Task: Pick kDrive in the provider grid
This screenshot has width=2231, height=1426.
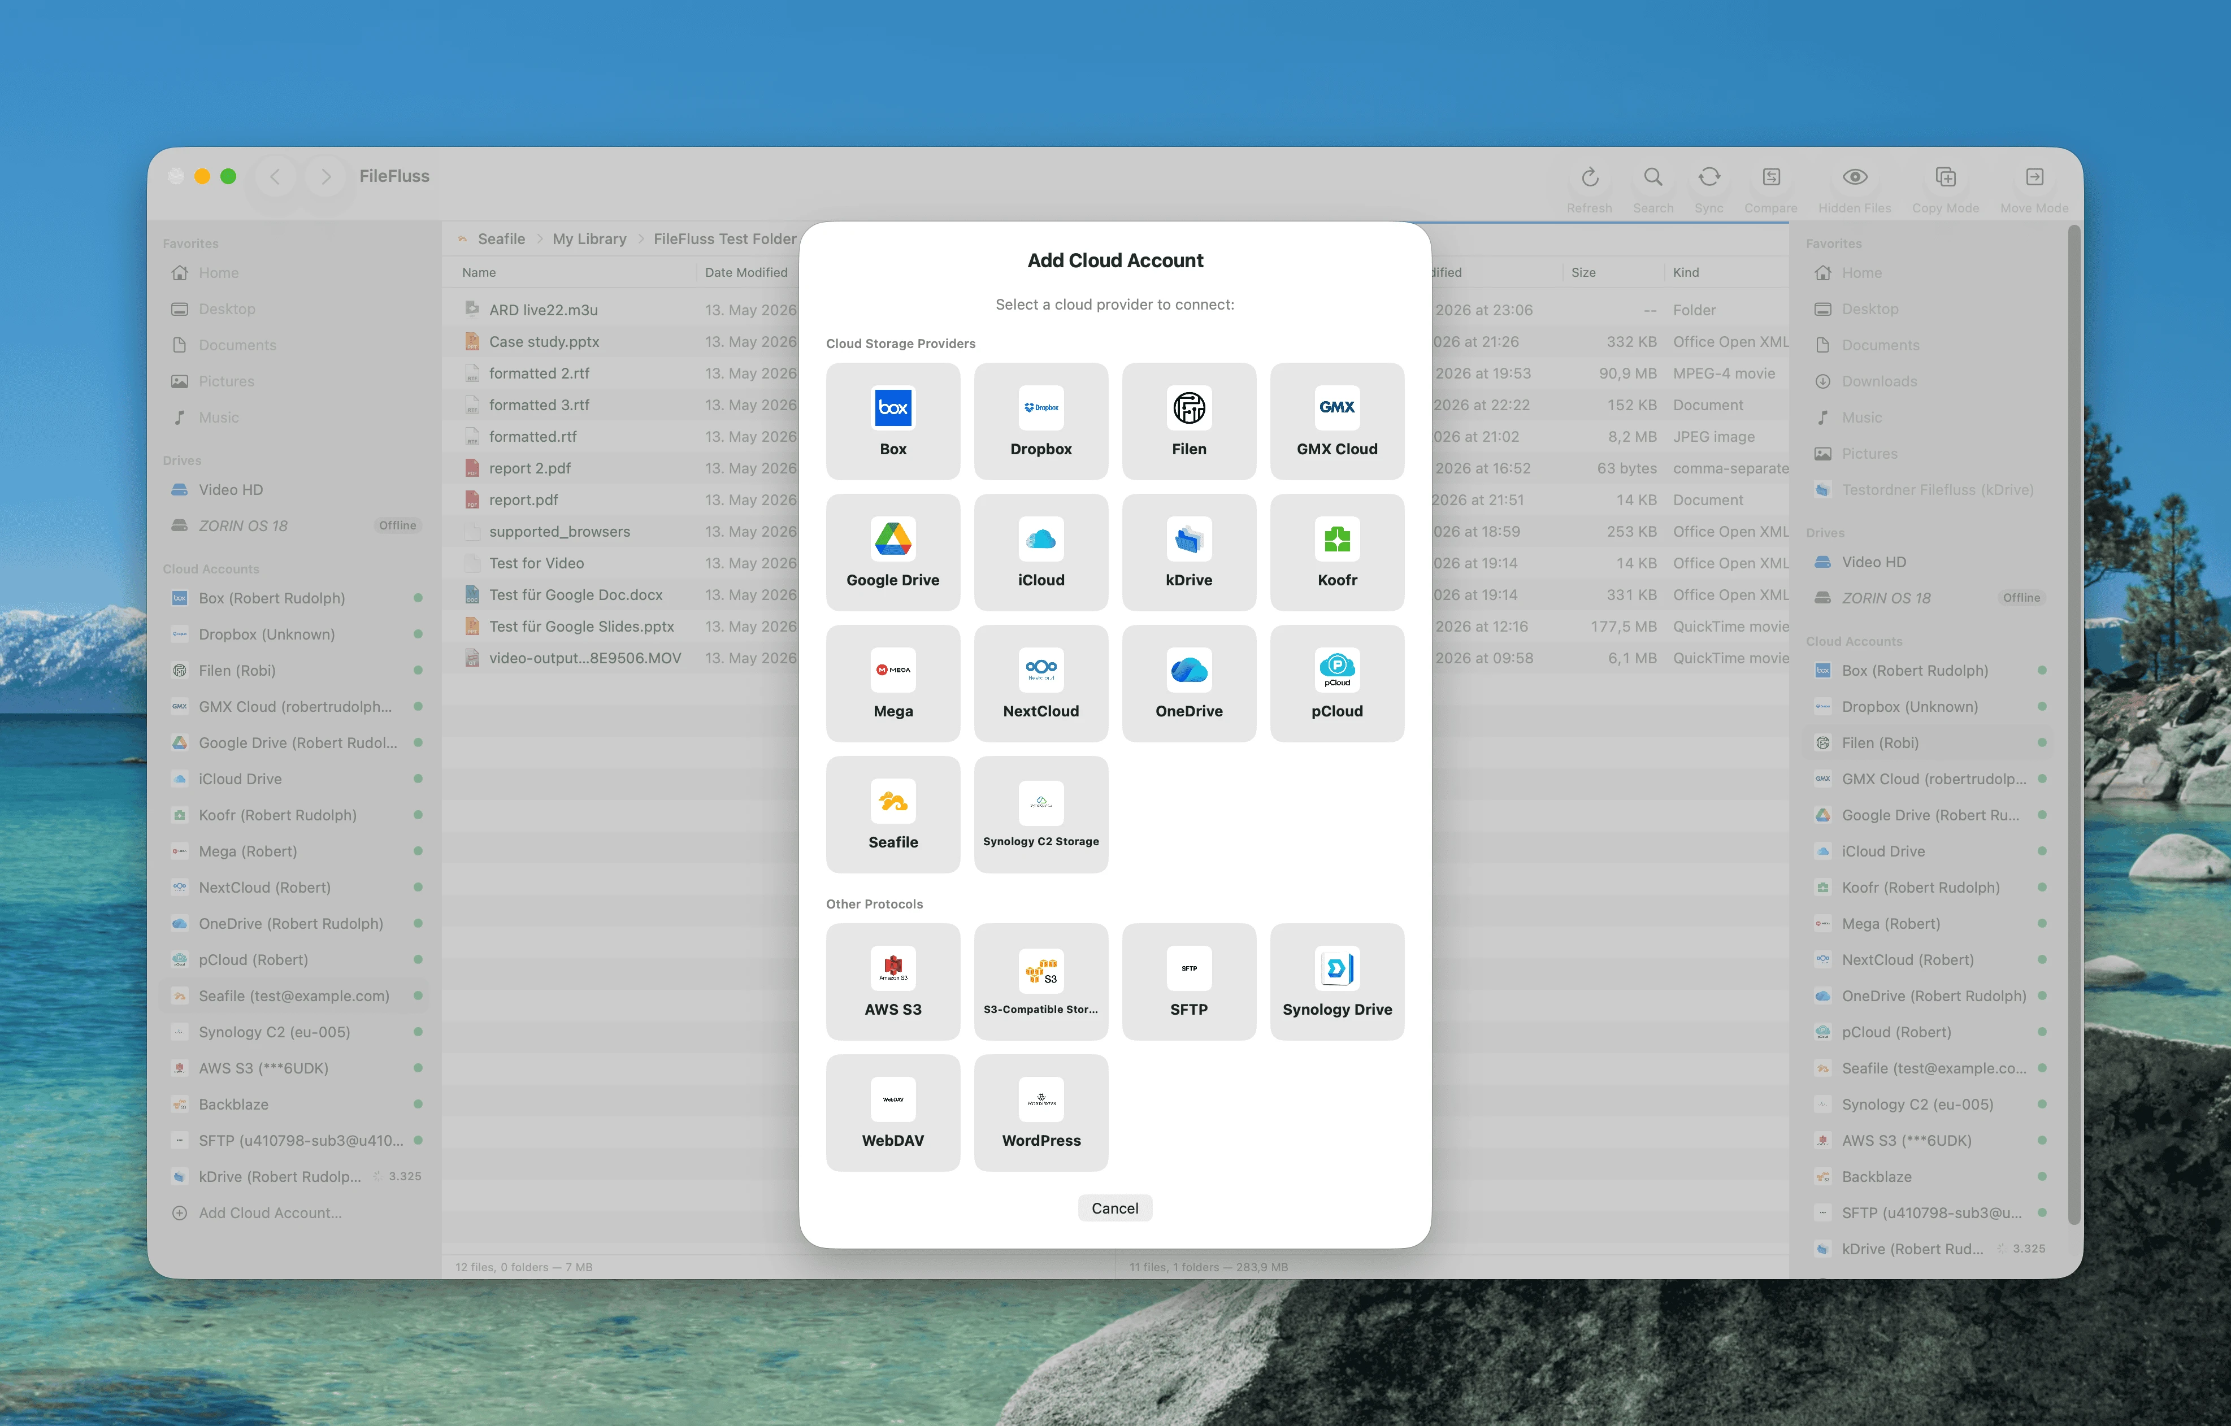Action: coord(1189,552)
